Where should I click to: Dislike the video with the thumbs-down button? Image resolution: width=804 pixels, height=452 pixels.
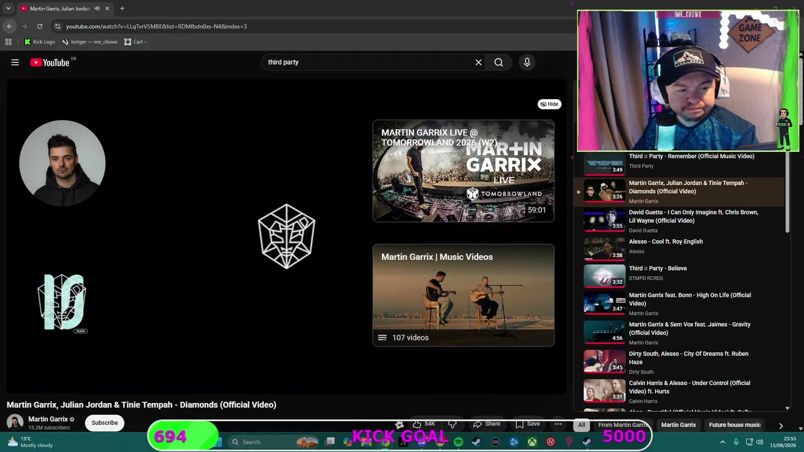coord(452,424)
